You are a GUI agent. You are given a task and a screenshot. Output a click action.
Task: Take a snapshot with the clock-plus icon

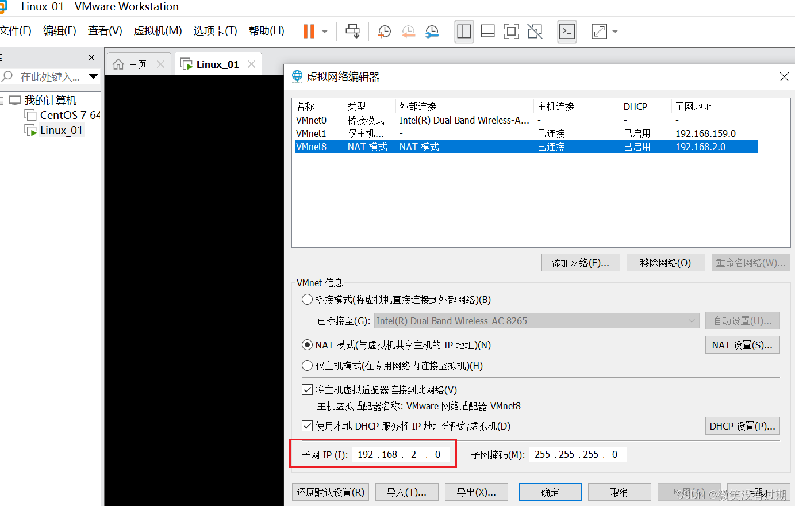coord(384,32)
